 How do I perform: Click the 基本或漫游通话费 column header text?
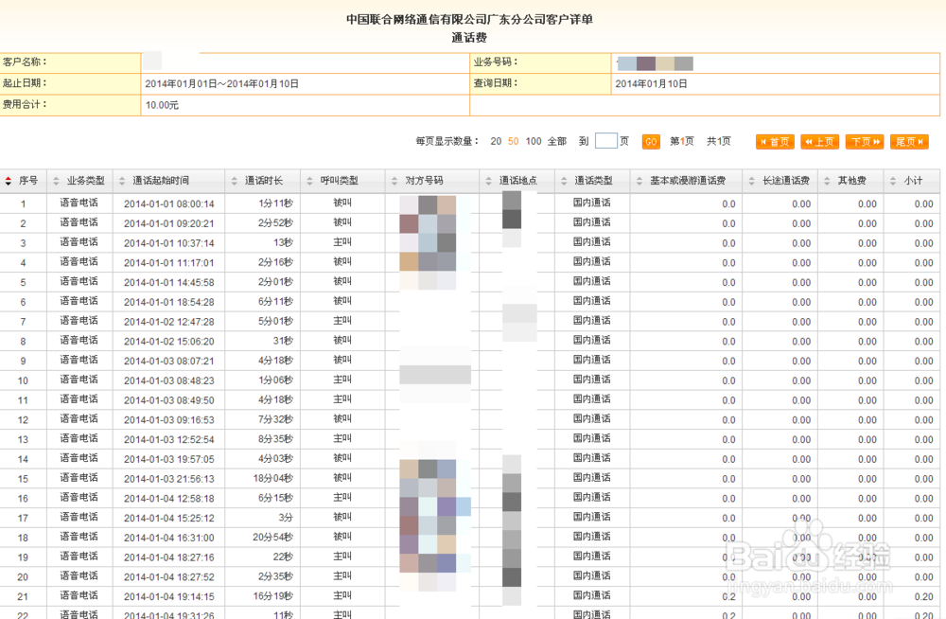(688, 181)
